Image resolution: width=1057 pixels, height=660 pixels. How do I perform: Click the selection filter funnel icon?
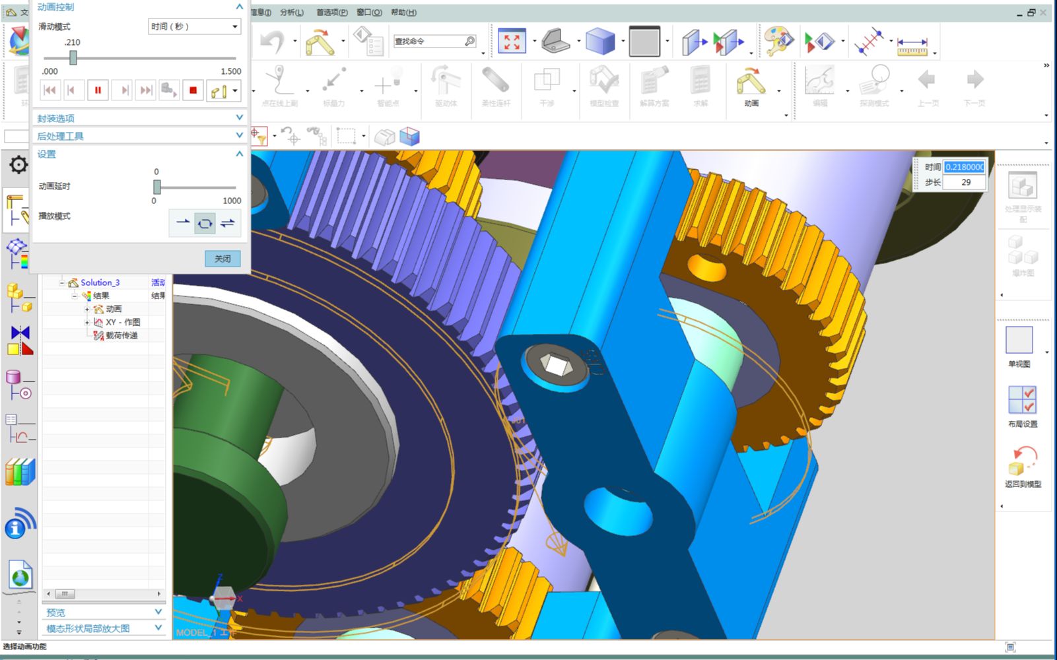259,136
